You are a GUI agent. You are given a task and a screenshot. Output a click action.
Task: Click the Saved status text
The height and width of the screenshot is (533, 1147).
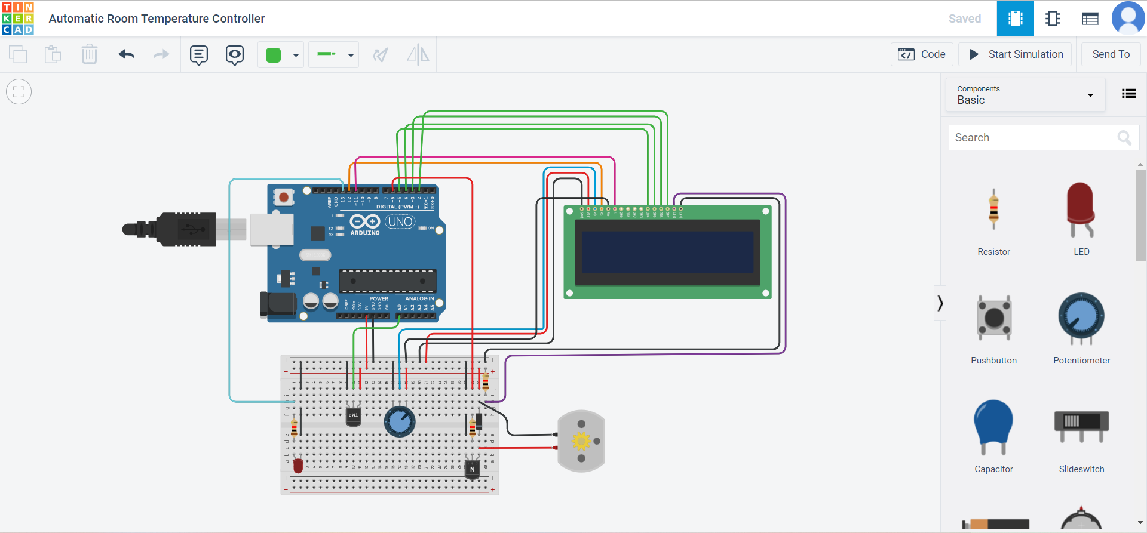tap(965, 19)
